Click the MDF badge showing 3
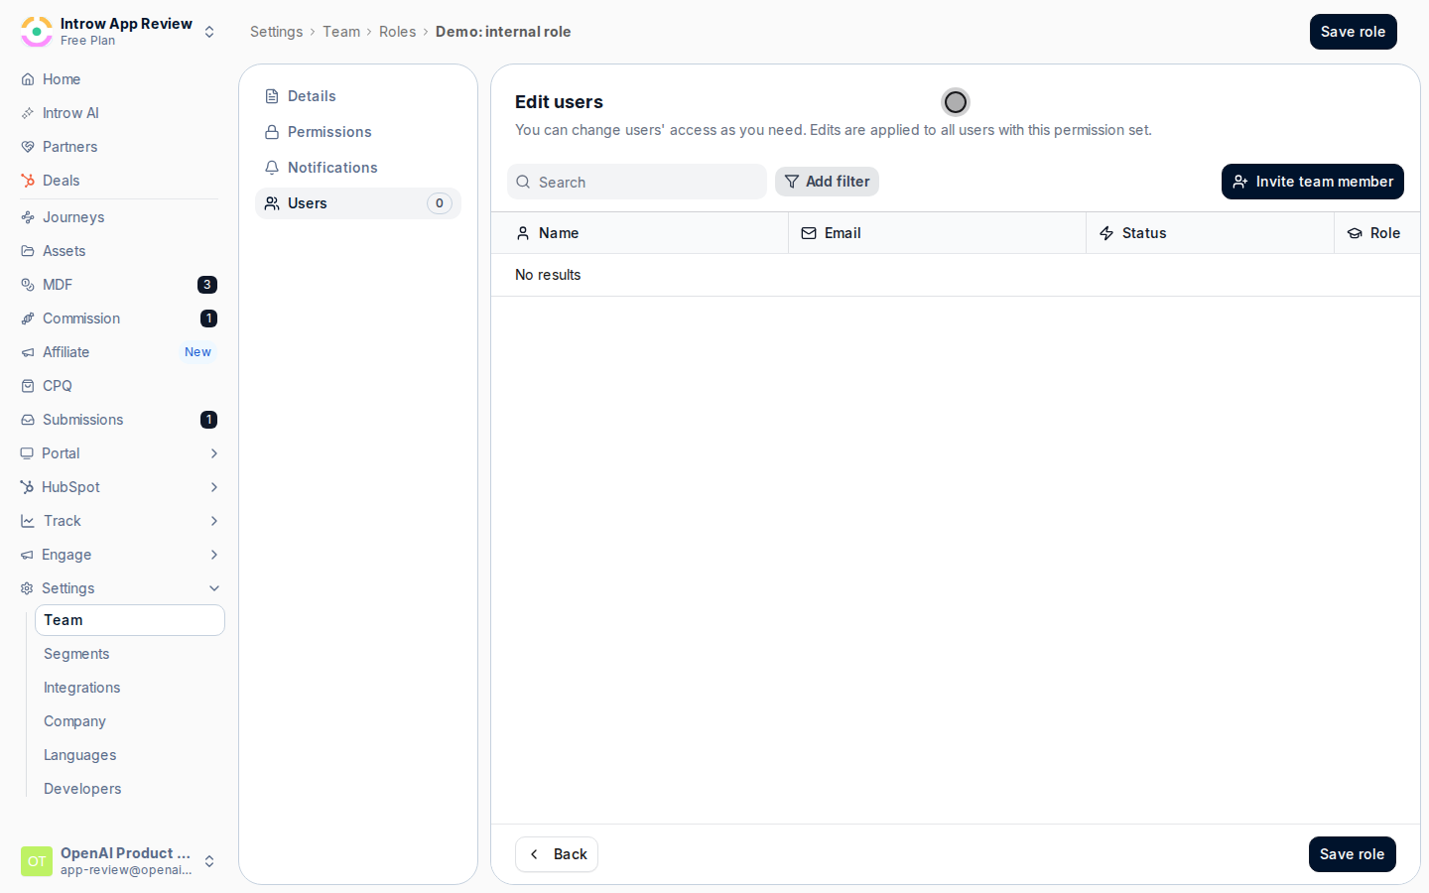 pyautogui.click(x=207, y=285)
